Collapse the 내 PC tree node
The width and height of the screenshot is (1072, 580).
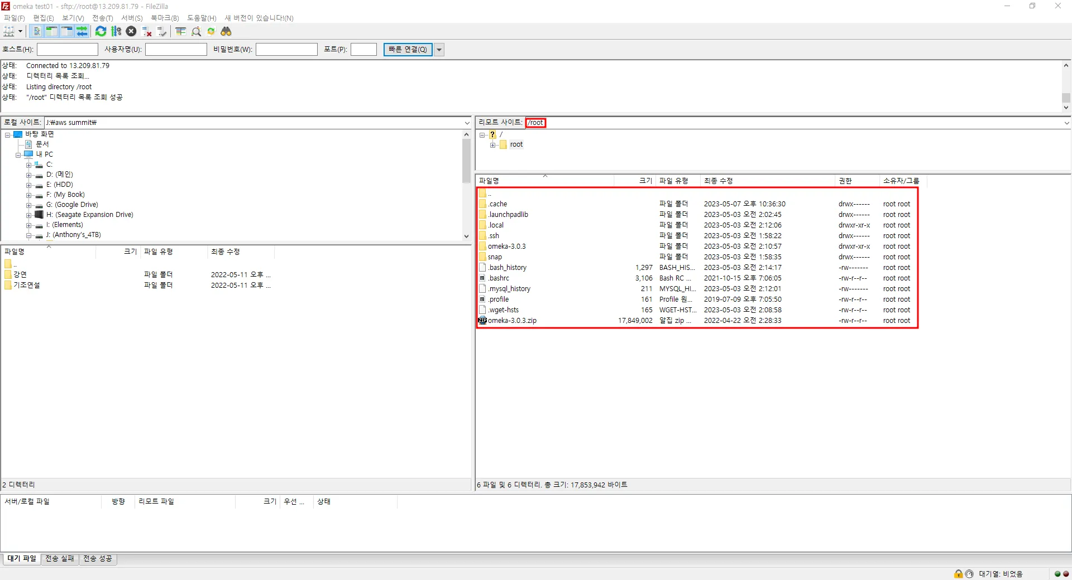point(18,154)
